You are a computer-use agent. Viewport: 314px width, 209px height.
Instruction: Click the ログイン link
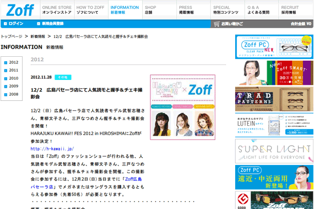(x=16, y=24)
